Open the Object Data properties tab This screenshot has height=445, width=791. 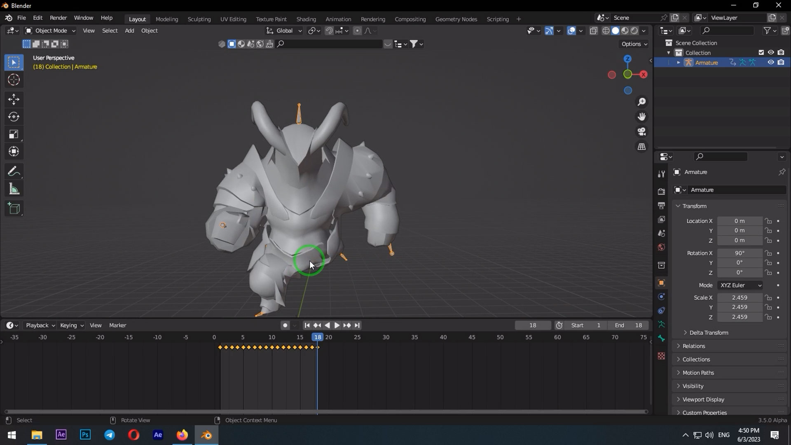[661, 325]
